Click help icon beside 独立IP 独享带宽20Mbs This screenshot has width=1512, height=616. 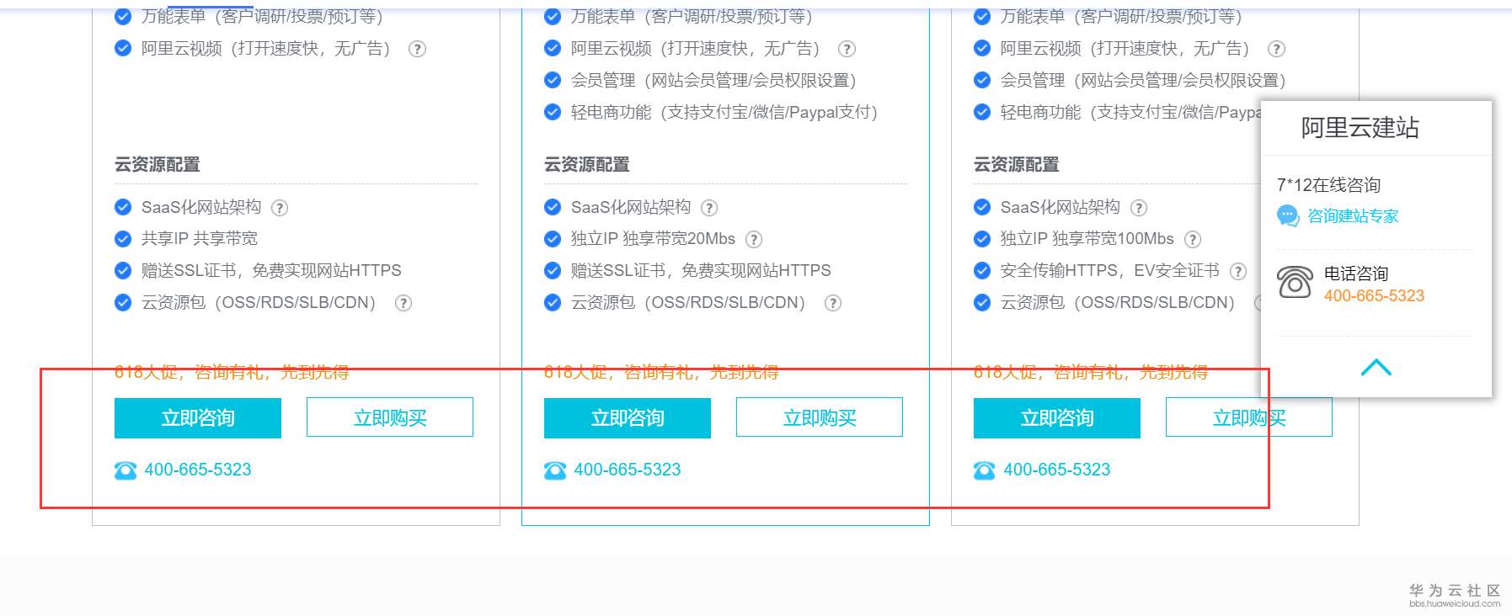coord(754,240)
